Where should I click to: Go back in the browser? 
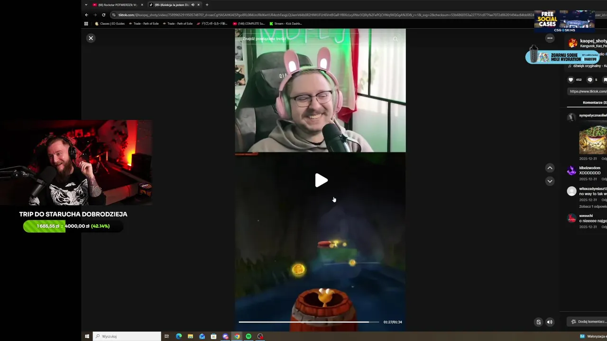point(86,15)
